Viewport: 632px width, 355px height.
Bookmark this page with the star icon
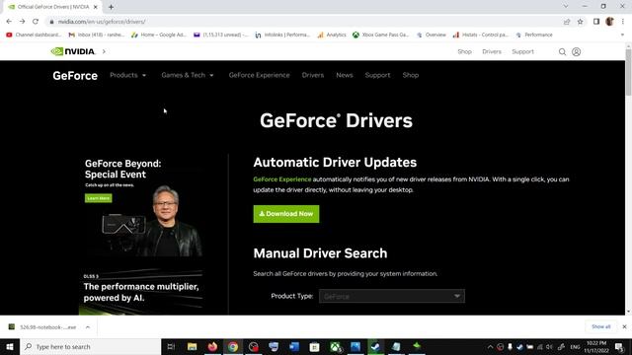pyautogui.click(x=580, y=22)
